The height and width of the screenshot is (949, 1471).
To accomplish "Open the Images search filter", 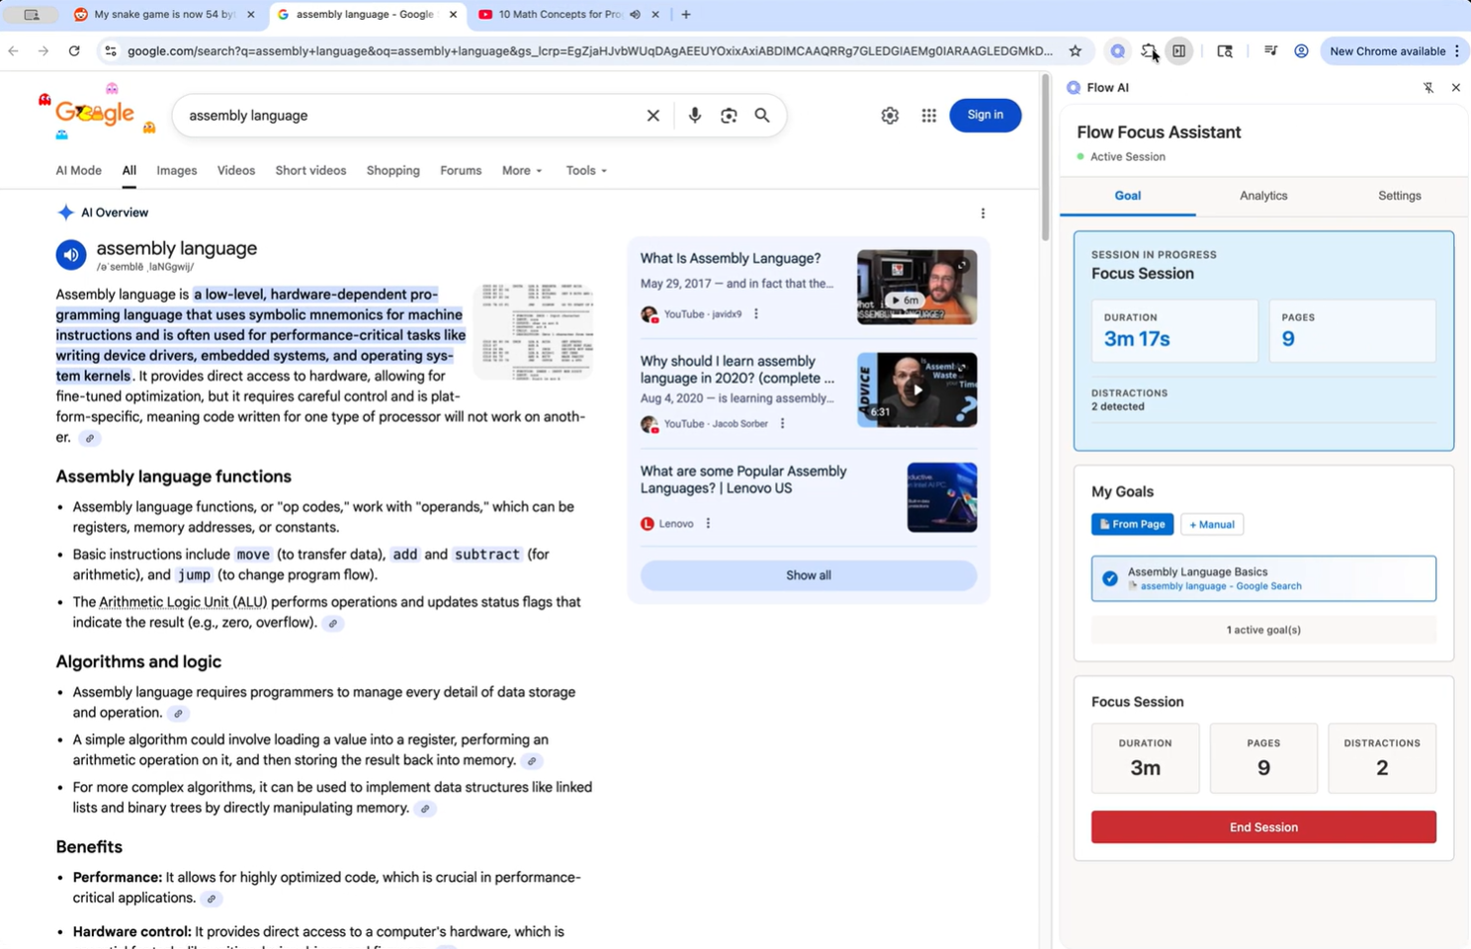I will click(177, 171).
